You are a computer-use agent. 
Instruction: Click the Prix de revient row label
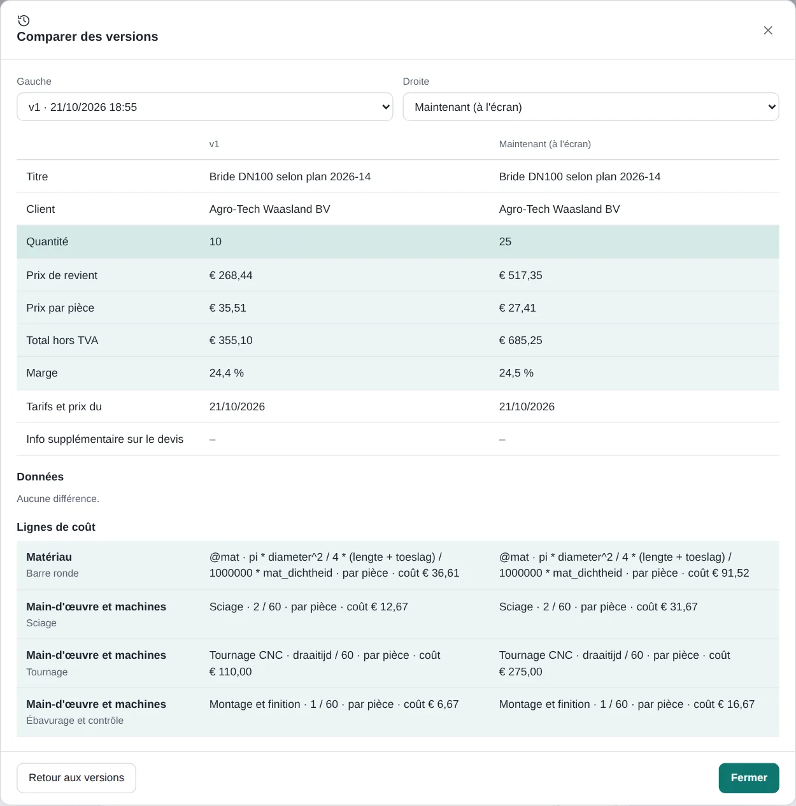tap(62, 275)
